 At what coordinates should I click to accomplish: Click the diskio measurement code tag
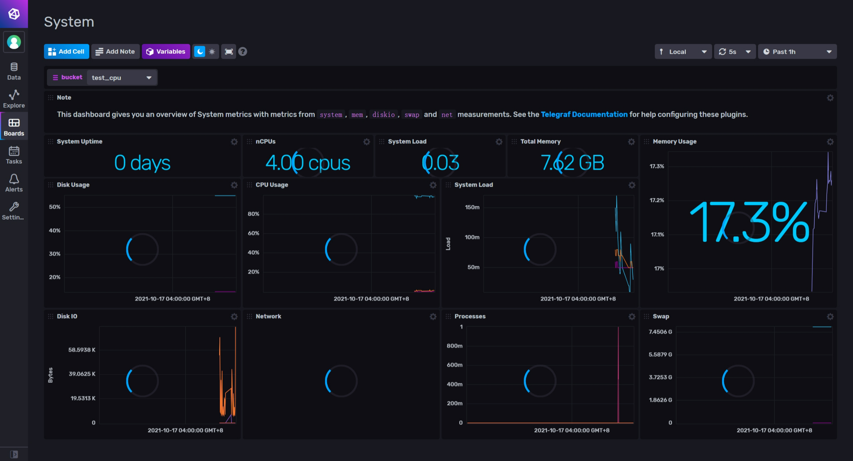(x=383, y=115)
